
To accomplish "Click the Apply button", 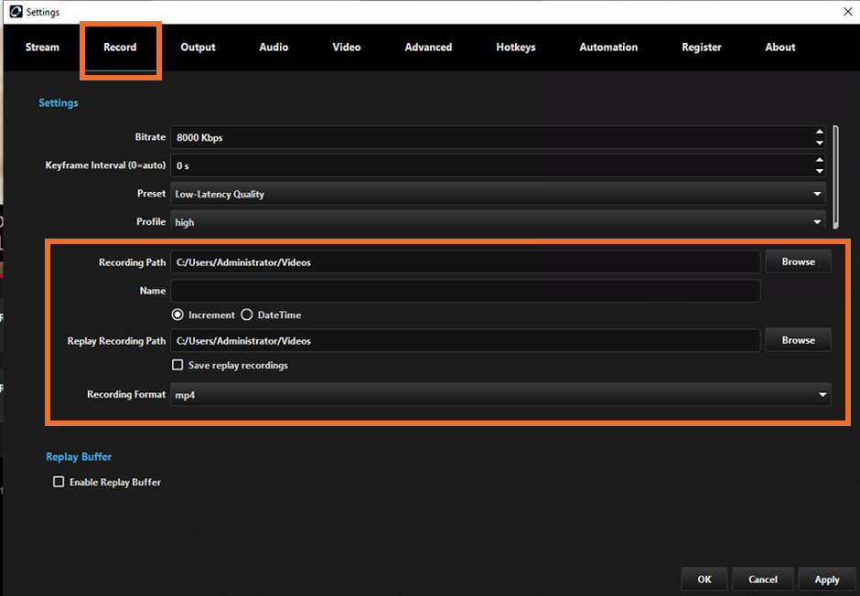I will coord(827,579).
